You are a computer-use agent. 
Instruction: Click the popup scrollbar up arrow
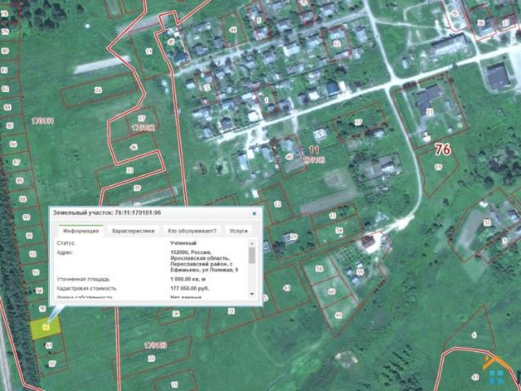[251, 243]
